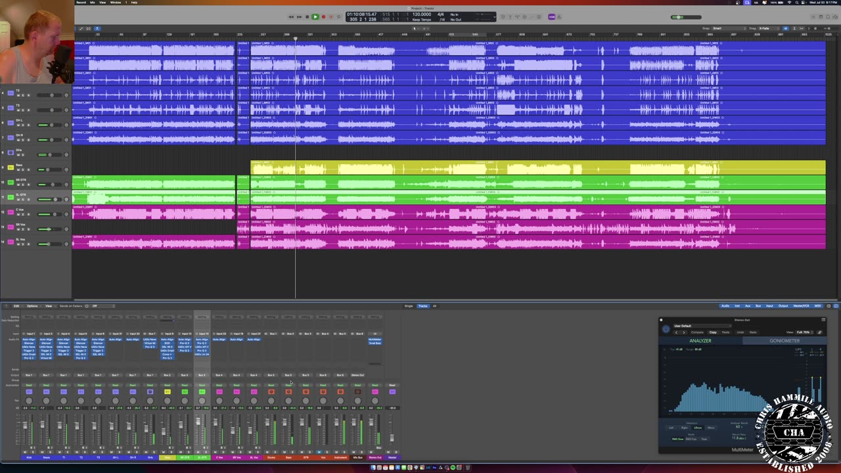Viewport: 841px width, 473px height.
Task: Toggle the Inst channel filter button
Action: point(737,306)
